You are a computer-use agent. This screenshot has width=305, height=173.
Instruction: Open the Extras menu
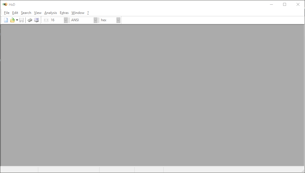64,13
